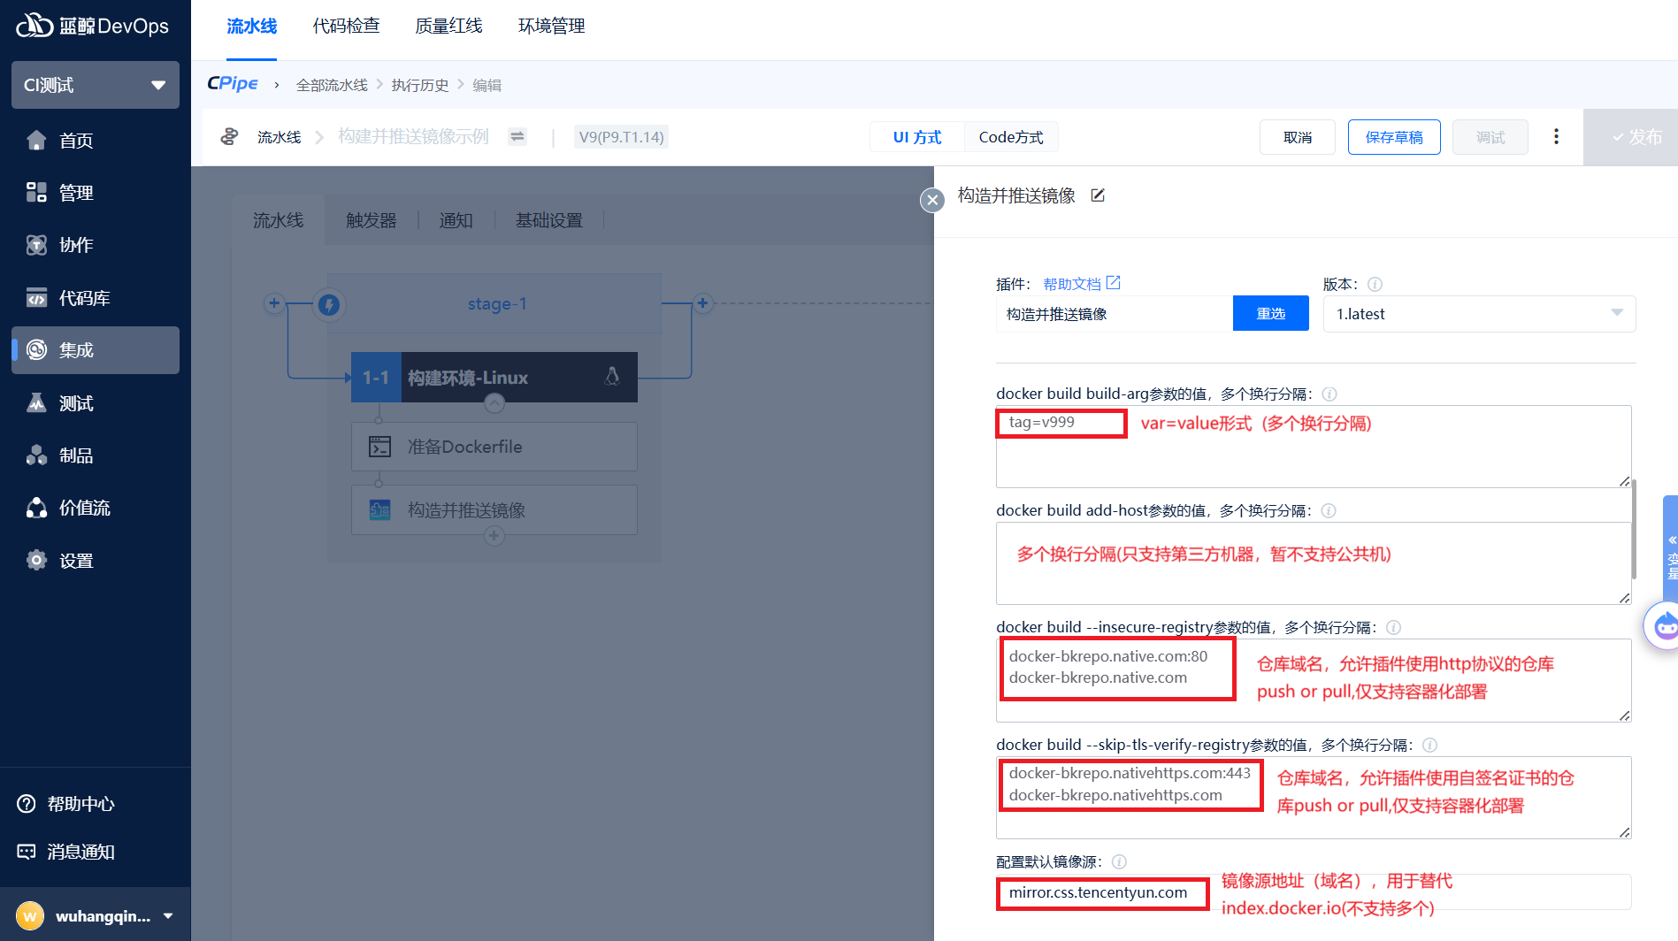
Task: Click the pipeline switch icon beside pipeline name
Action: (517, 136)
